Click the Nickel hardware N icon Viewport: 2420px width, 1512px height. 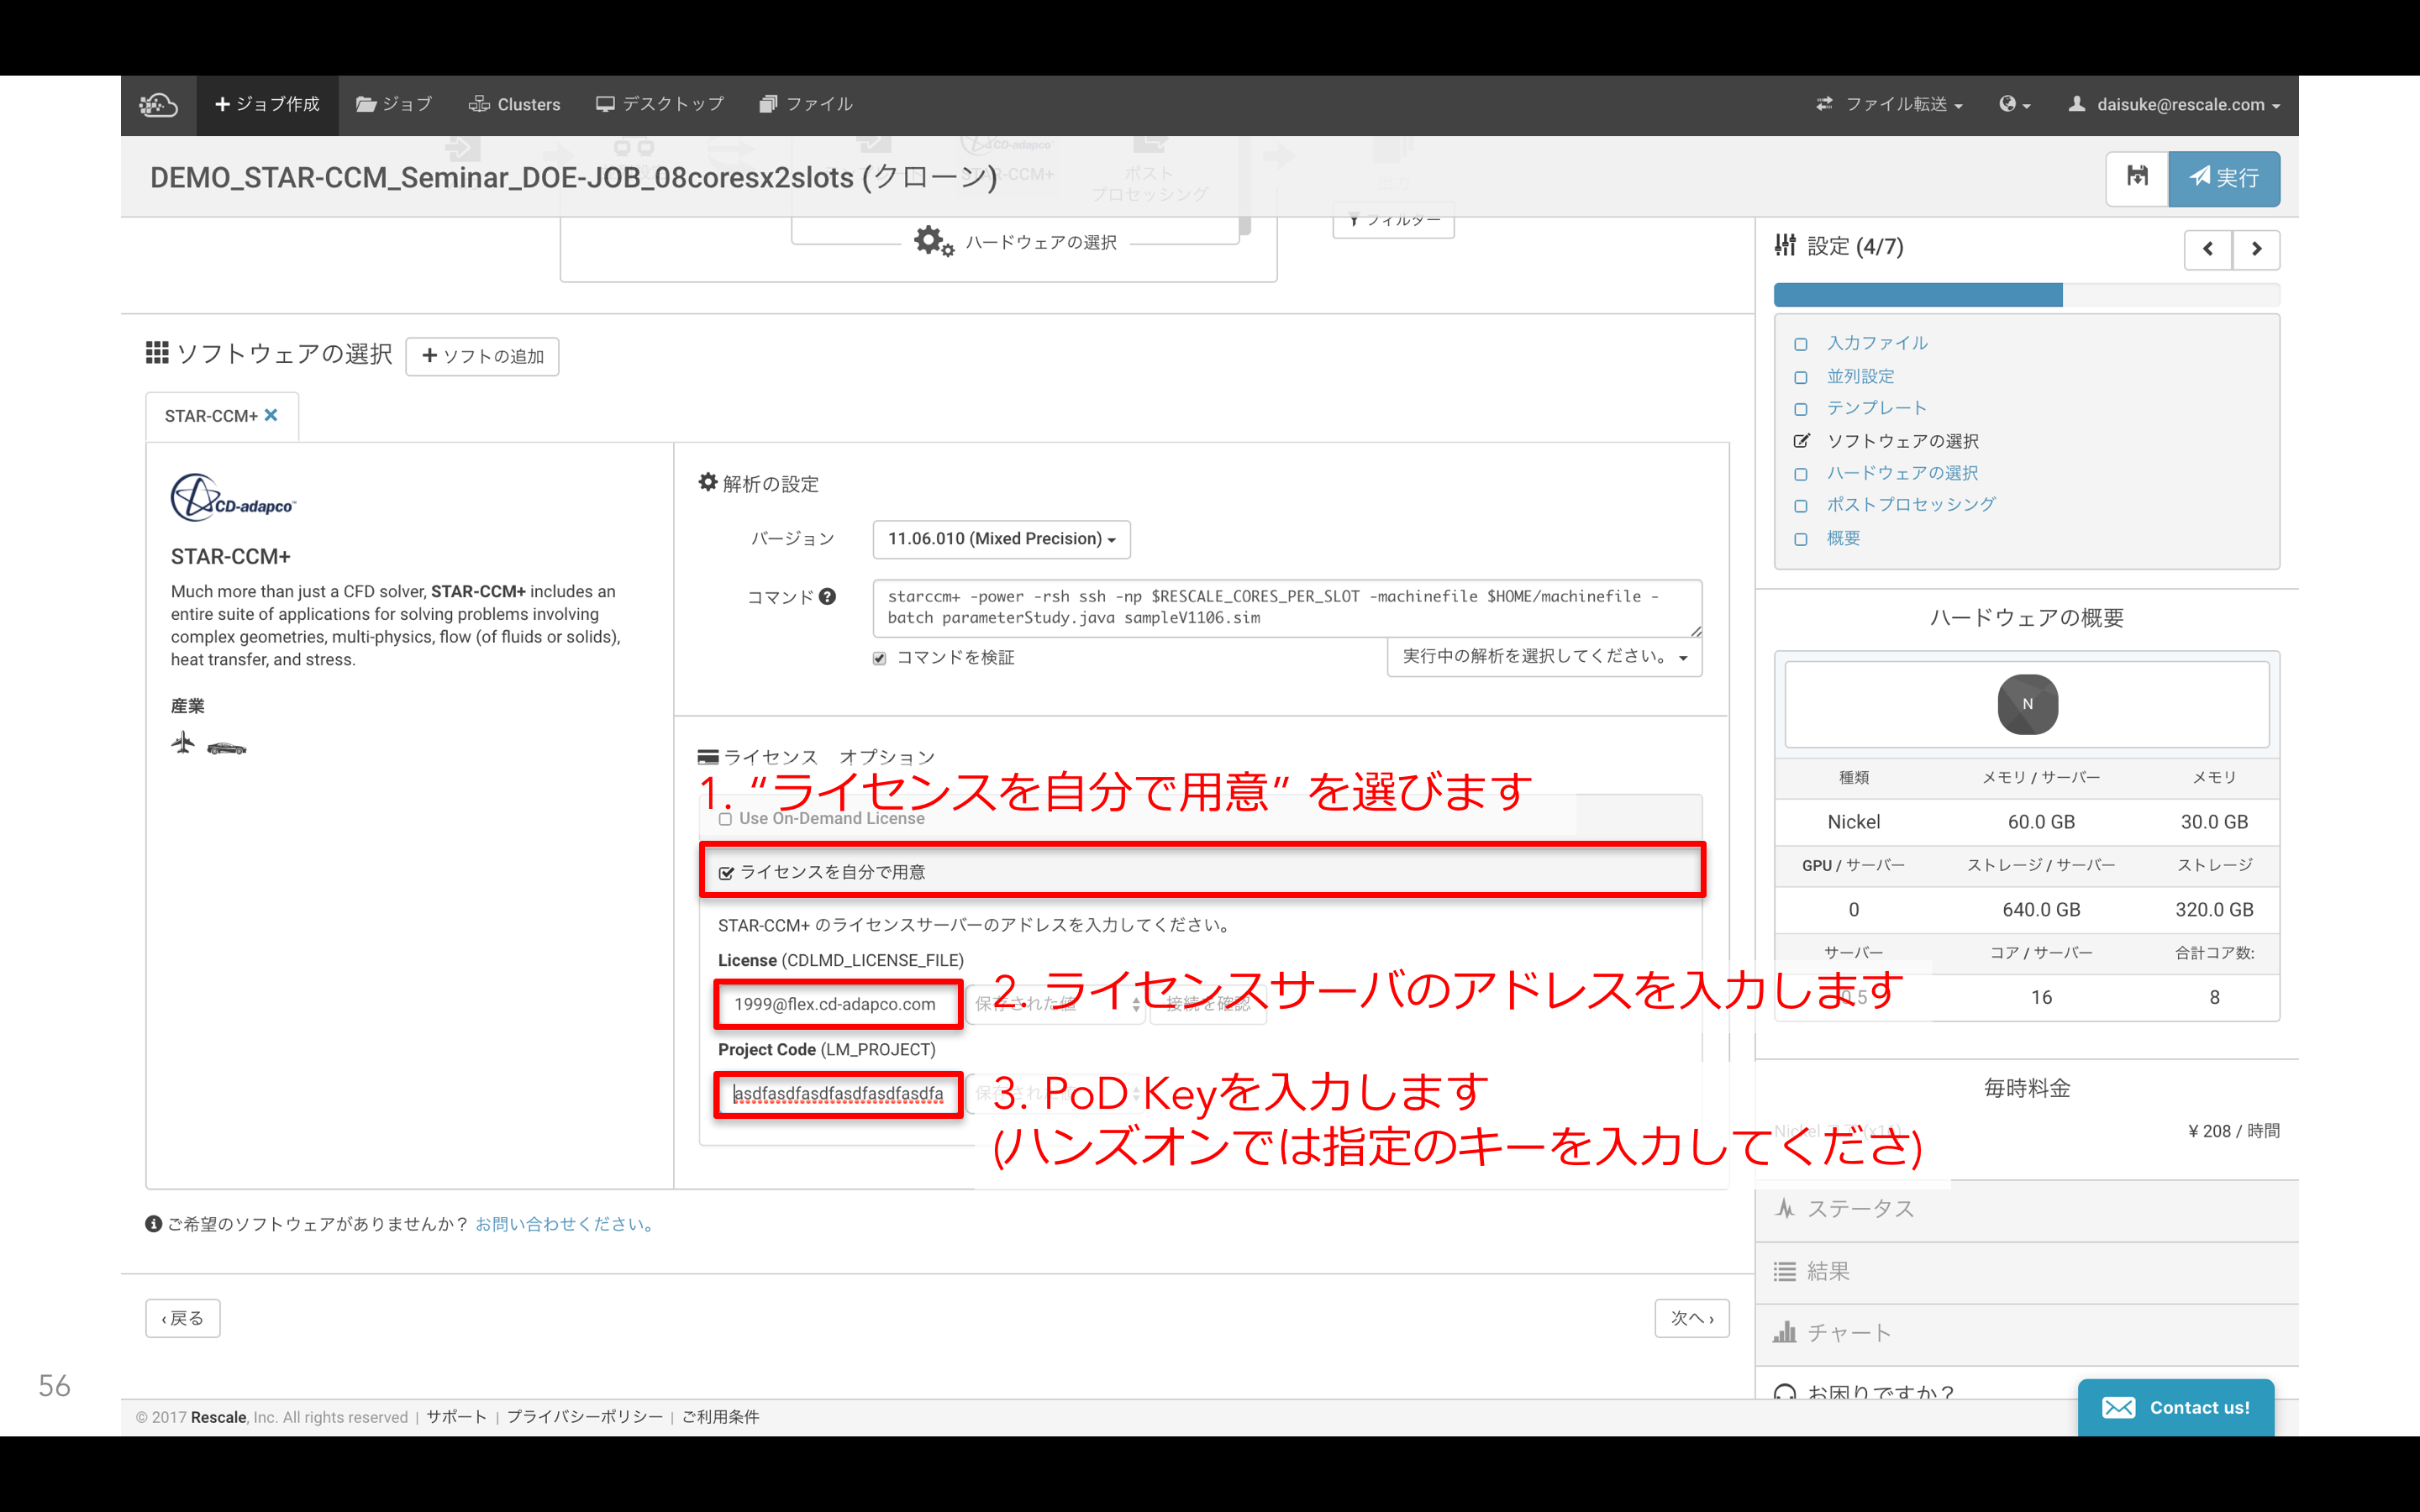click(x=2027, y=704)
